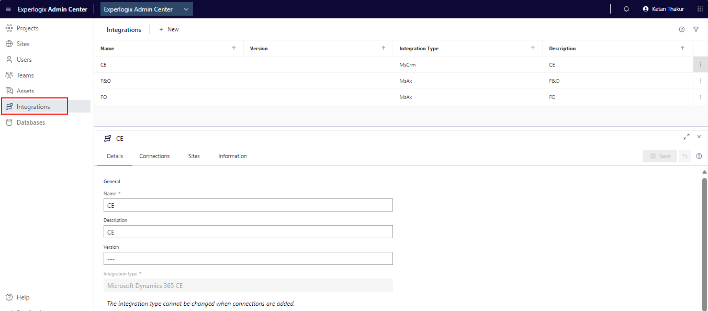Go to Sites in the sidebar
The image size is (708, 311).
[17, 44]
